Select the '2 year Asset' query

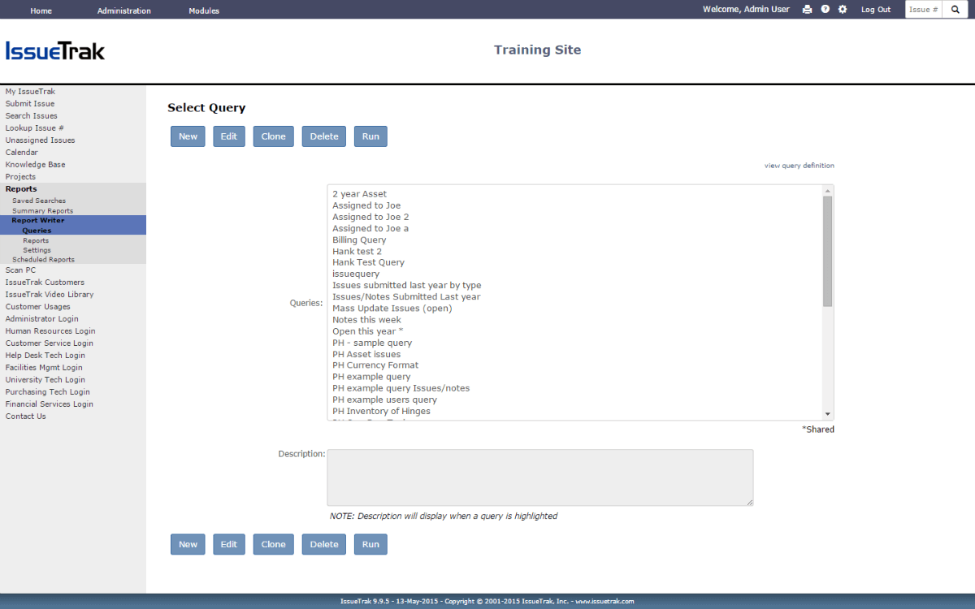[359, 194]
